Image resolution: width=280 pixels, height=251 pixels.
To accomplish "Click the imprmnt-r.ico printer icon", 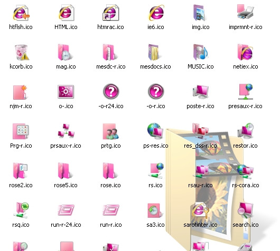I will coord(245,12).
